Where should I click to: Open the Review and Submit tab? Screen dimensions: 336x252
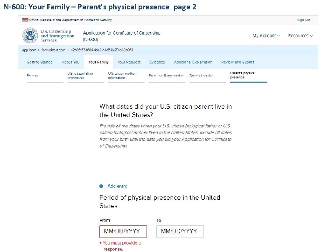click(238, 62)
